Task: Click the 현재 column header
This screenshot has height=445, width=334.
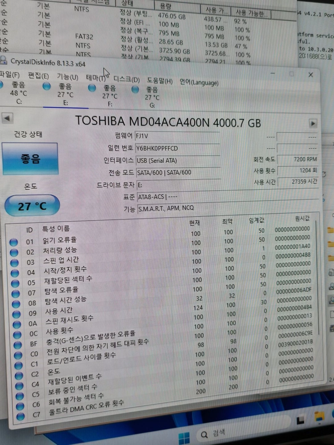Action: point(195,223)
